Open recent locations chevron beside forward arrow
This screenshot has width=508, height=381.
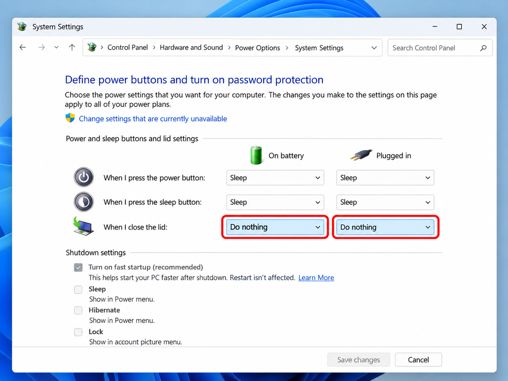(57, 47)
